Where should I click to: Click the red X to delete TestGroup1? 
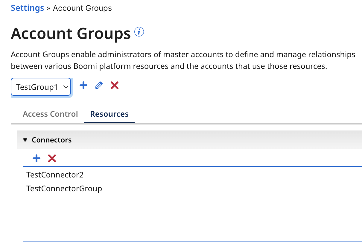114,86
